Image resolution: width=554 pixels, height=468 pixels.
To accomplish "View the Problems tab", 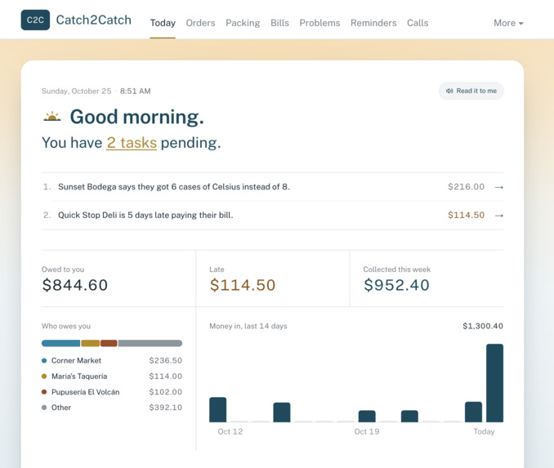I will click(x=319, y=23).
